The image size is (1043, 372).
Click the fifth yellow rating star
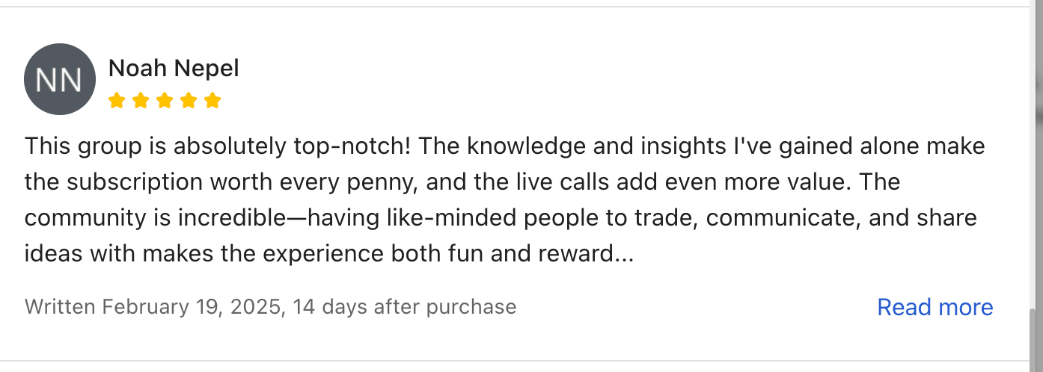[212, 100]
